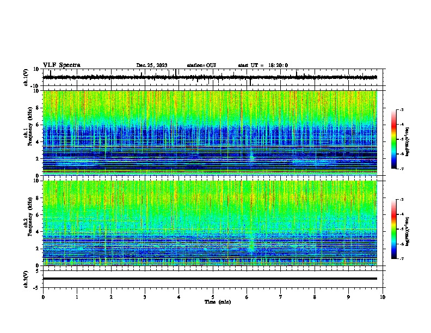Screen dimensions: 431x333
Task: Click the 'ch.1(V)' waveform axis label
Action: (x=26, y=77)
